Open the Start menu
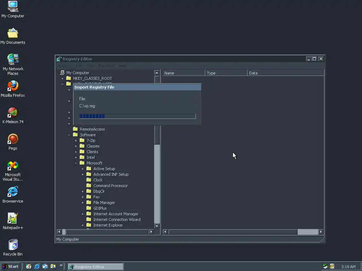Image resolution: width=362 pixels, height=271 pixels. coord(11,266)
